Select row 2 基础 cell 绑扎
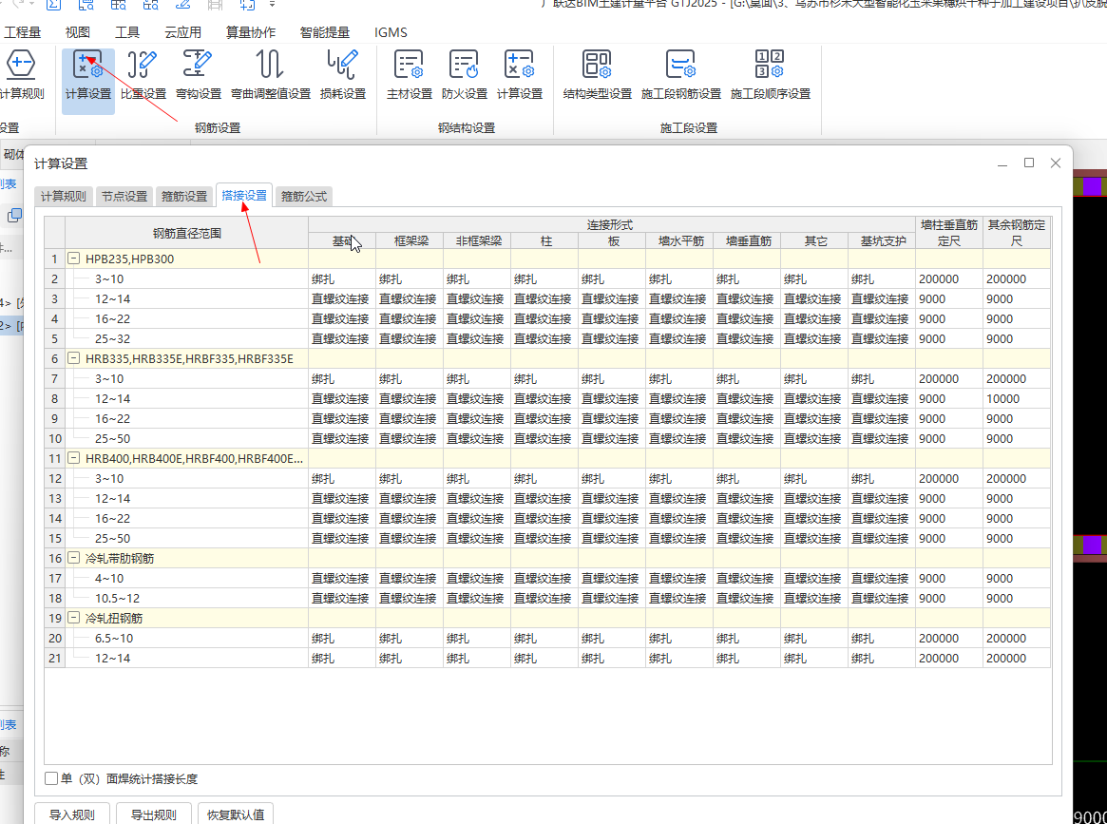The height and width of the screenshot is (824, 1107). click(x=342, y=278)
